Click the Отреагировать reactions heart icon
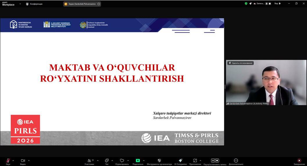 (122, 160)
